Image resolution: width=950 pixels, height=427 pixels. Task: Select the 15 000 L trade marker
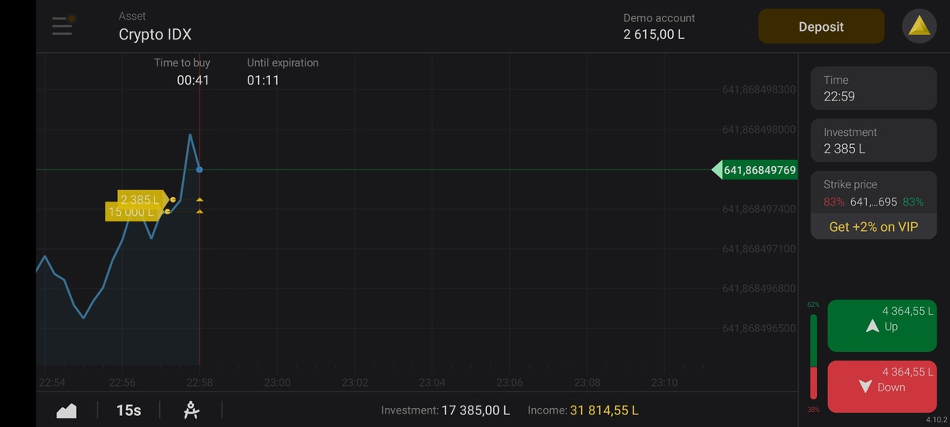pos(133,212)
